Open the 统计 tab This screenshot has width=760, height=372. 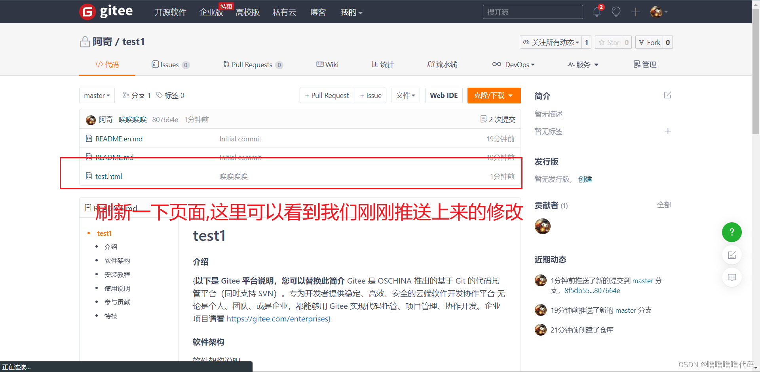click(x=383, y=64)
